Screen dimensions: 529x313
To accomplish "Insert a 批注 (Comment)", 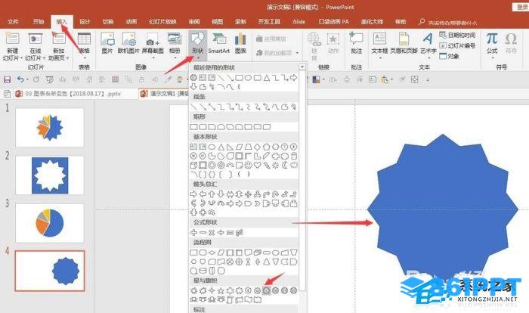I will click(x=356, y=44).
